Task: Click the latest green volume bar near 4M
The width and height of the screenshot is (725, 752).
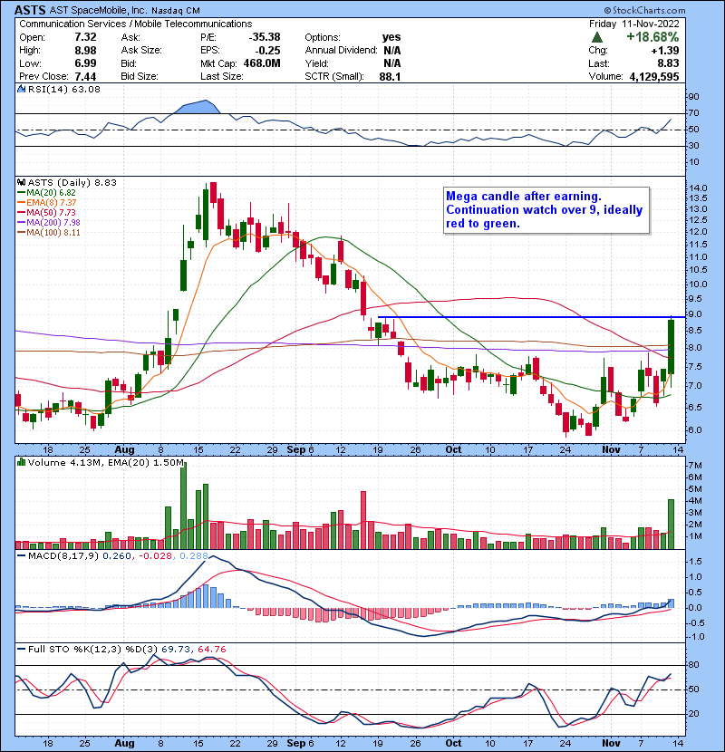Action: 671,525
